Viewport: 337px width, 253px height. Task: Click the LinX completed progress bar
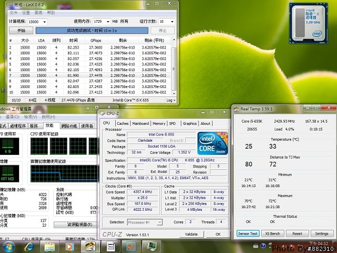pyautogui.click(x=92, y=31)
